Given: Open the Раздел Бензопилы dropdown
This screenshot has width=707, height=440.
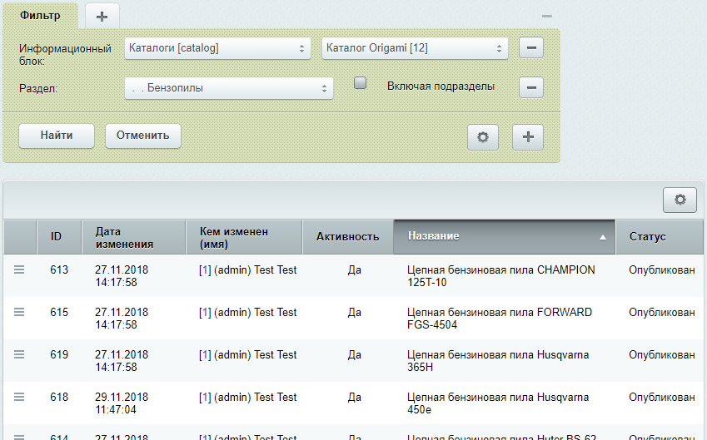Looking at the screenshot, I should 229,88.
